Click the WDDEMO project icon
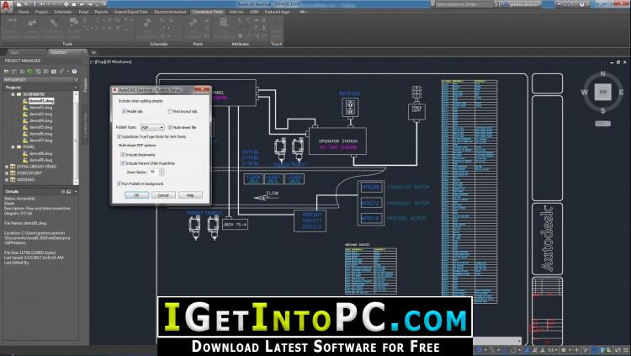Screen dimensions: 631x356 pos(13,179)
